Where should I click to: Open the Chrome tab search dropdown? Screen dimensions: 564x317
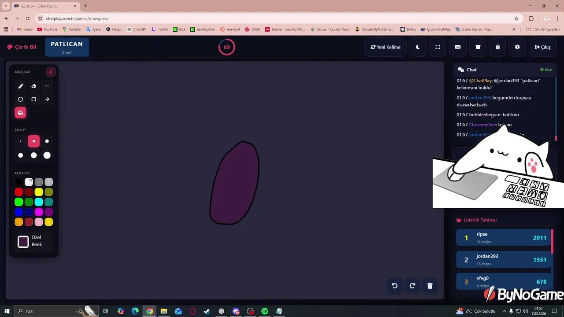tap(6, 6)
